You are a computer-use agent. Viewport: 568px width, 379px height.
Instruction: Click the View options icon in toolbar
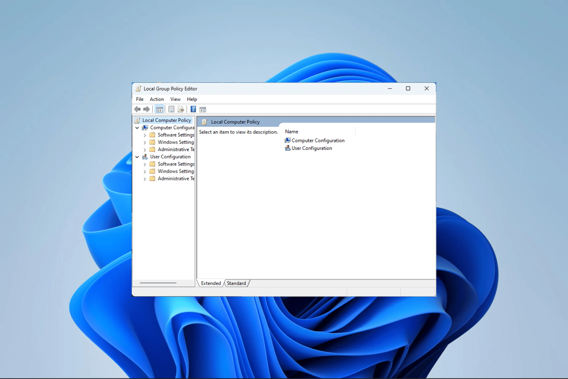click(203, 109)
